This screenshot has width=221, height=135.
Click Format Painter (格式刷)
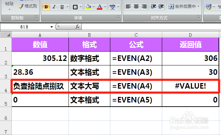(x=28, y=6)
